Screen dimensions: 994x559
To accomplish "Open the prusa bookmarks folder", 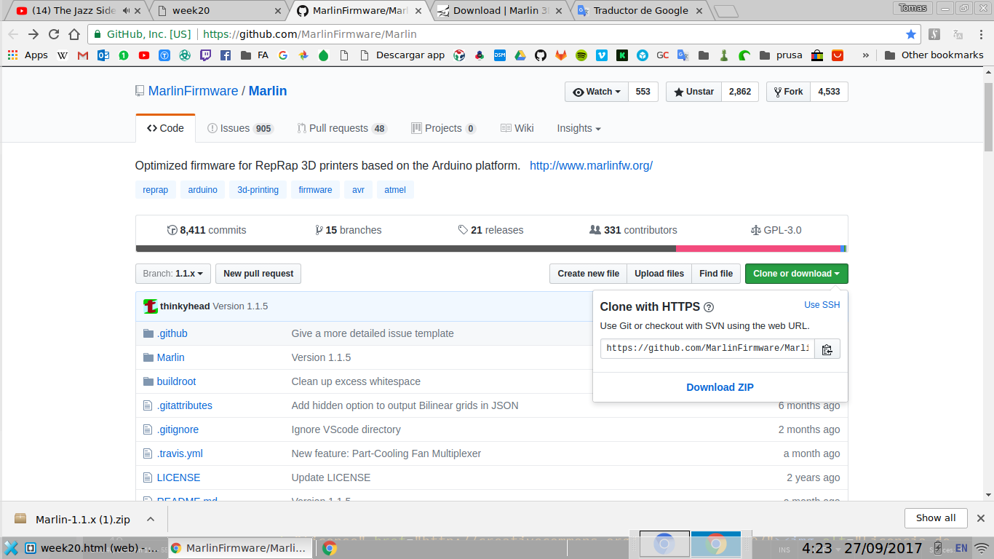I will [780, 55].
